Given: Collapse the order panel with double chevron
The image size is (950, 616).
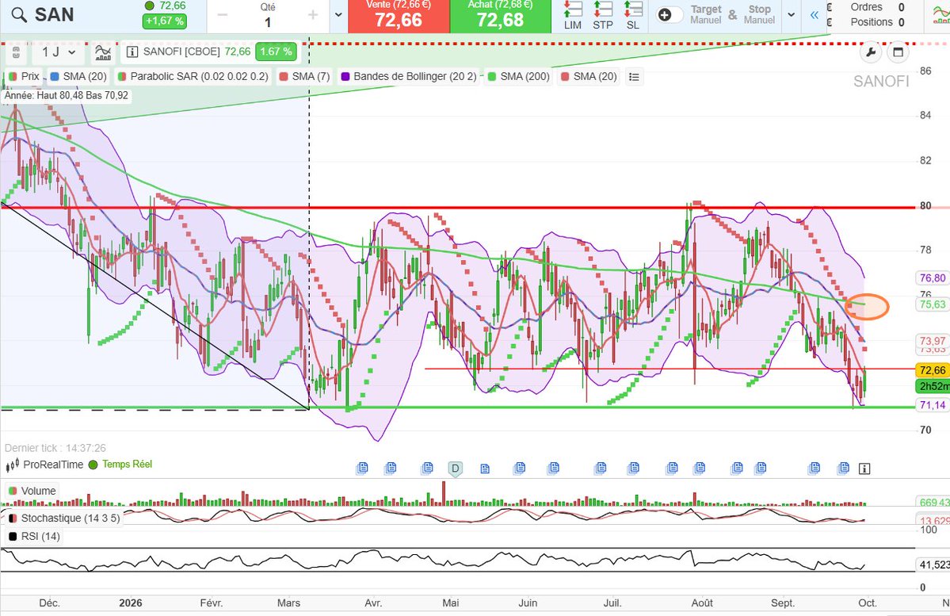Looking at the screenshot, I should click(815, 15).
